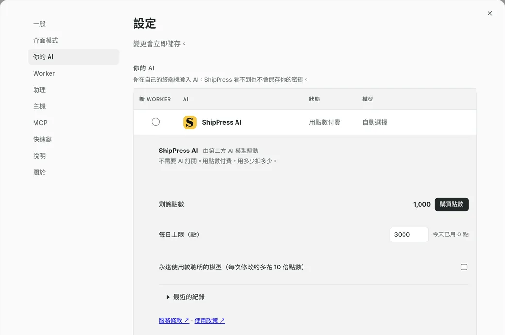Click the ShipPress AI row name
505x335 pixels.
[221, 122]
